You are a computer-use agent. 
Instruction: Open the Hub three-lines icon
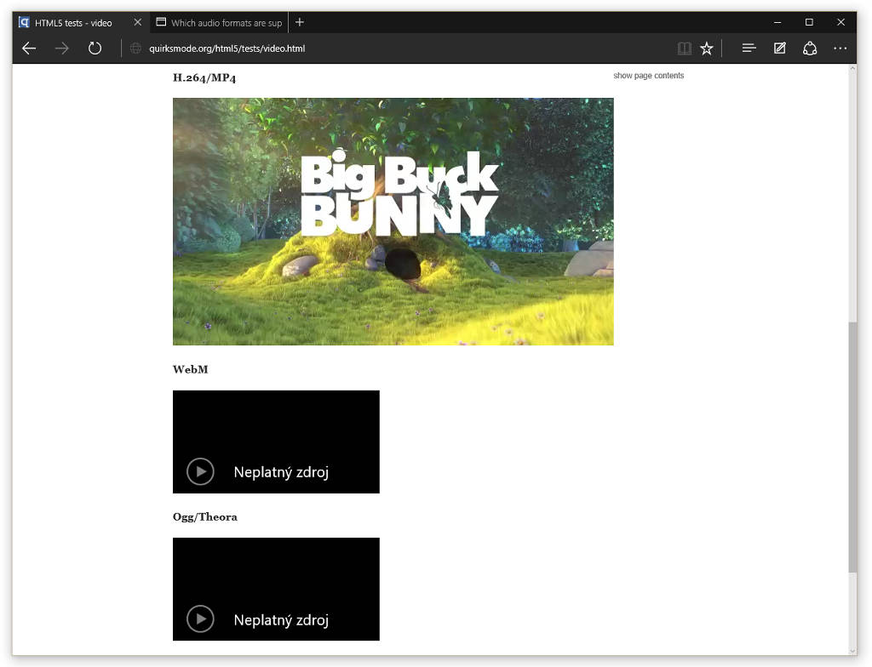tap(749, 48)
